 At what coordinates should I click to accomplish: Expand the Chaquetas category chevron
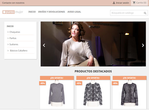[8, 32]
